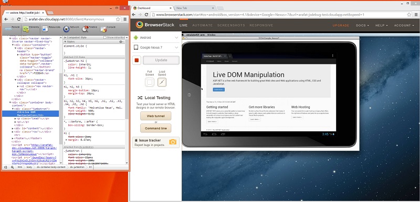Image resolution: width=420 pixels, height=202 pixels.
Task: Click the div.container.body-content breadcrumb
Action: coord(51,167)
